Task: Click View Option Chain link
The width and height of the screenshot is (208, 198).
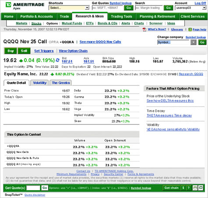Action: [73, 51]
